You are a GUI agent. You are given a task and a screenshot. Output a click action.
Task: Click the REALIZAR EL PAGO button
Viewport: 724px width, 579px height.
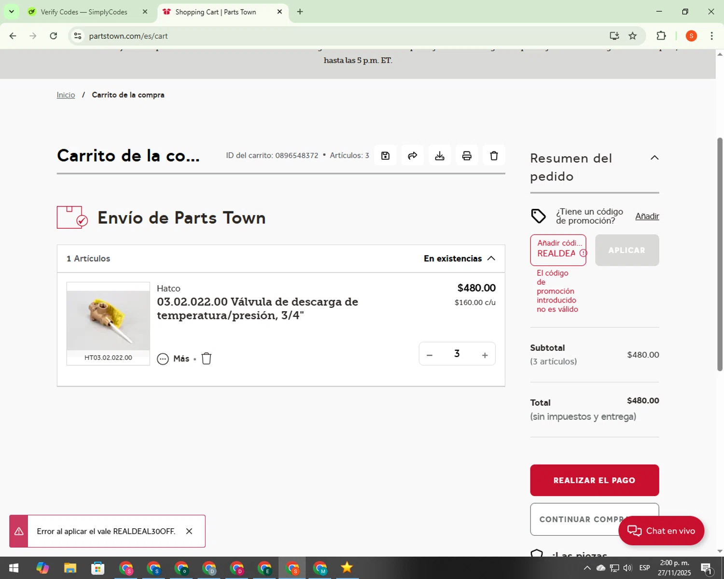click(594, 480)
